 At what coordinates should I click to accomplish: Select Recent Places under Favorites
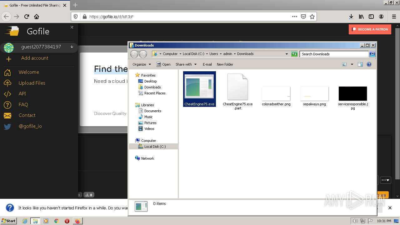click(155, 93)
